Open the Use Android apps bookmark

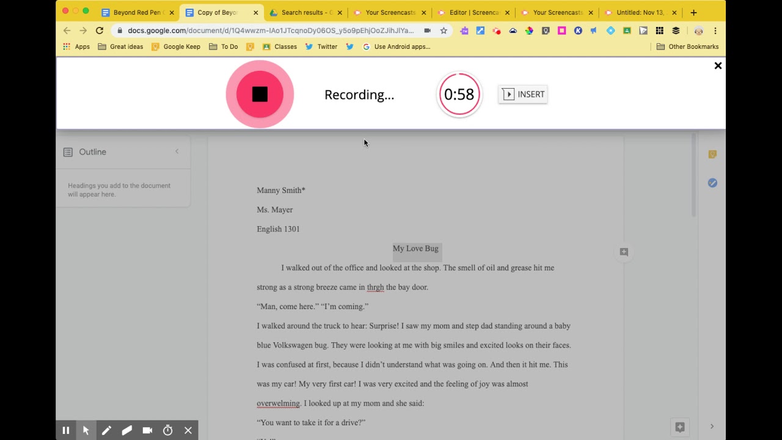[x=396, y=46]
